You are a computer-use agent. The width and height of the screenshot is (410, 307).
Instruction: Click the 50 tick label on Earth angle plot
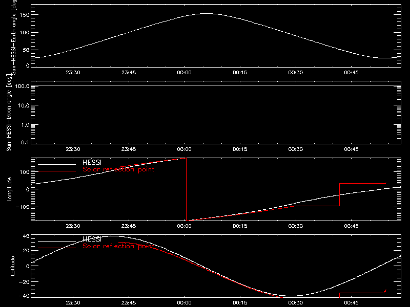pyautogui.click(x=26, y=50)
